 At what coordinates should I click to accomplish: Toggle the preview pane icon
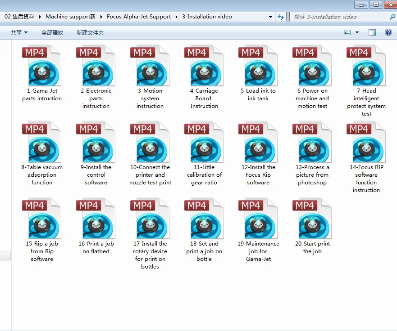click(x=372, y=32)
